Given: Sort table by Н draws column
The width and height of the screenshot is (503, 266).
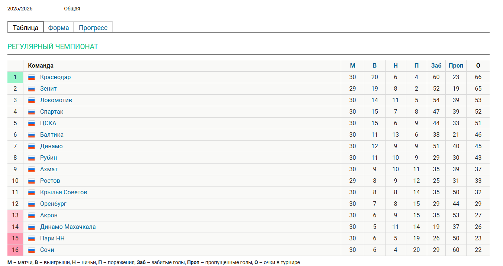Looking at the screenshot, I should click(396, 66).
